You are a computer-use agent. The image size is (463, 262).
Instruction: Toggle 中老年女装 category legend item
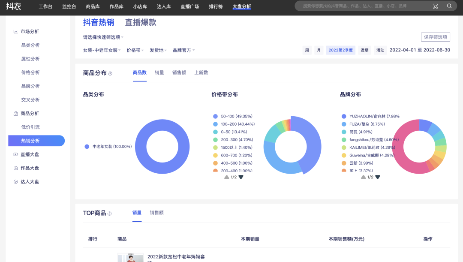click(111, 147)
